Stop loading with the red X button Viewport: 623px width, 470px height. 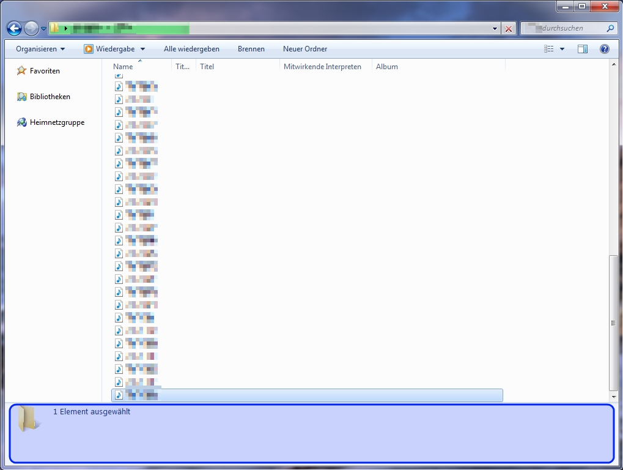pos(508,29)
